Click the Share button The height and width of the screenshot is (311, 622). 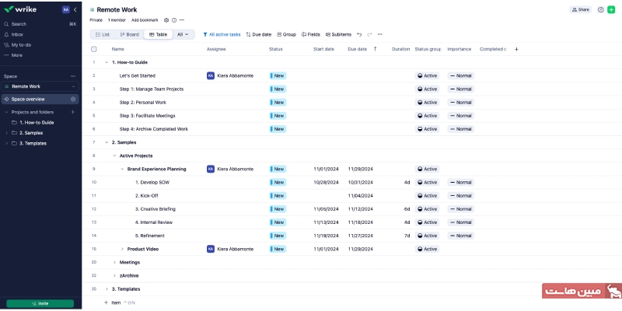click(580, 9)
